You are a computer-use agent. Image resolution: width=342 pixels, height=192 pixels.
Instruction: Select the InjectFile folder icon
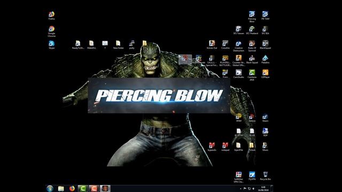click(x=239, y=147)
